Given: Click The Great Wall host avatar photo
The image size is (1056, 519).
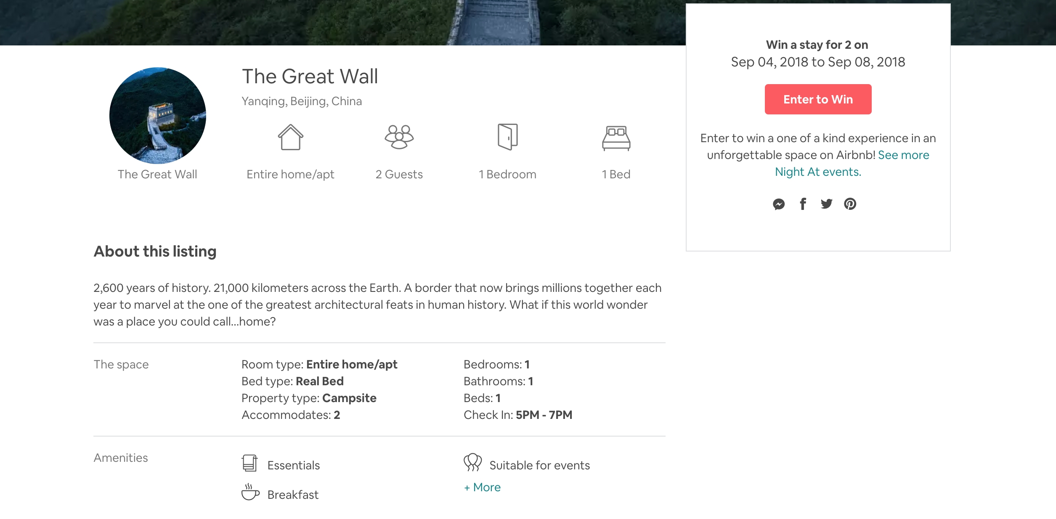Looking at the screenshot, I should coord(158,116).
